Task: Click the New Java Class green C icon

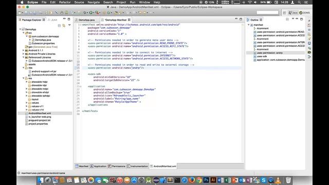Action: click(108, 12)
